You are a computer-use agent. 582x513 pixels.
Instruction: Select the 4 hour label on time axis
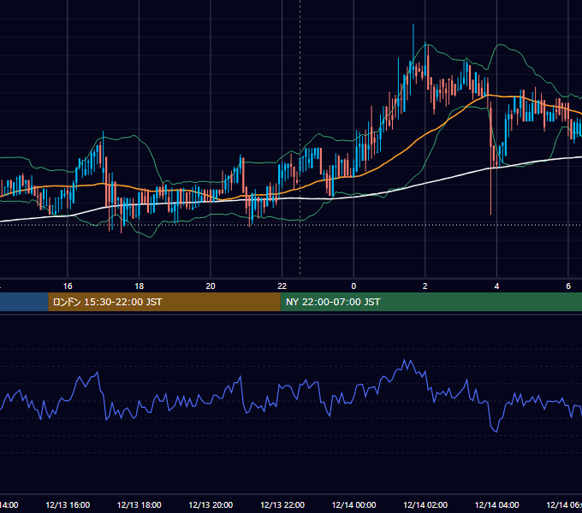pos(496,286)
